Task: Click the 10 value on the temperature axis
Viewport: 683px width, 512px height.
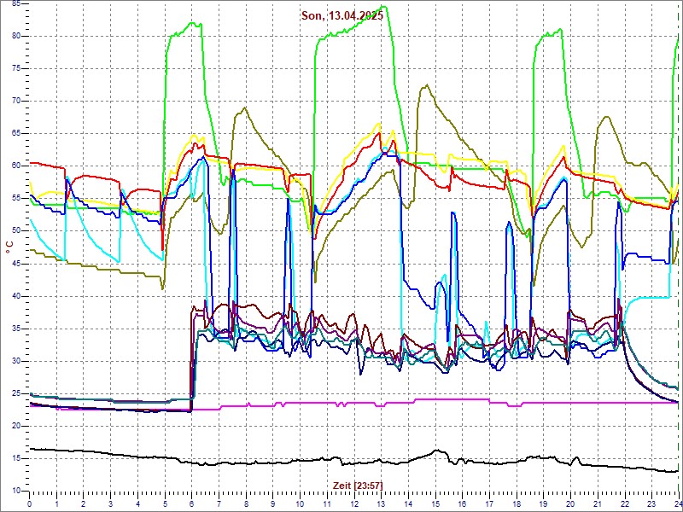Action: [x=16, y=492]
